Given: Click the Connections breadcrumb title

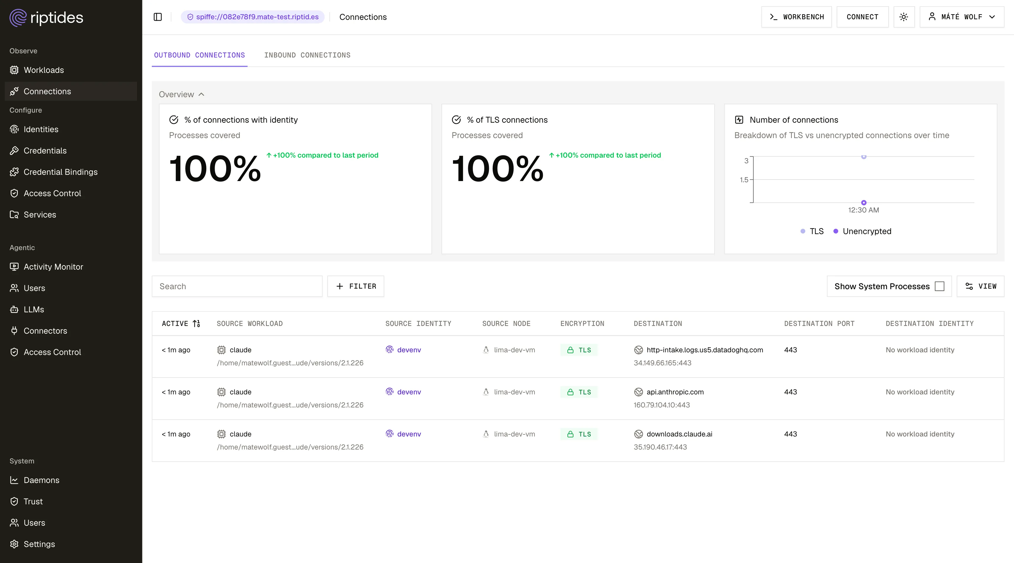Looking at the screenshot, I should [363, 17].
